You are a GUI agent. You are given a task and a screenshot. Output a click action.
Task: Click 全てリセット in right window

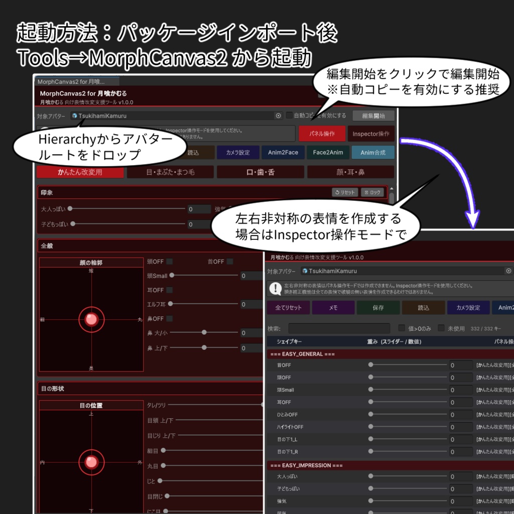[288, 308]
